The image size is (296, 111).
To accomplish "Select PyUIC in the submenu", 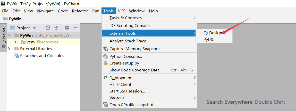I will 209,40.
